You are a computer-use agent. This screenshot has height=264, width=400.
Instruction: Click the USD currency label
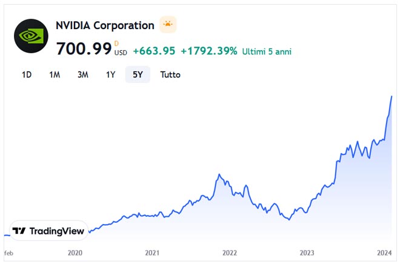(x=121, y=52)
